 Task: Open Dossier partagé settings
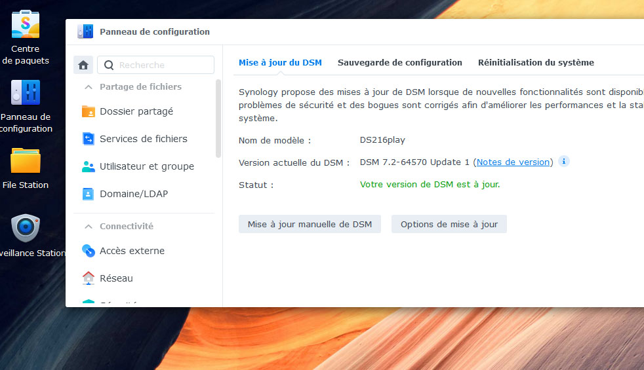(136, 111)
